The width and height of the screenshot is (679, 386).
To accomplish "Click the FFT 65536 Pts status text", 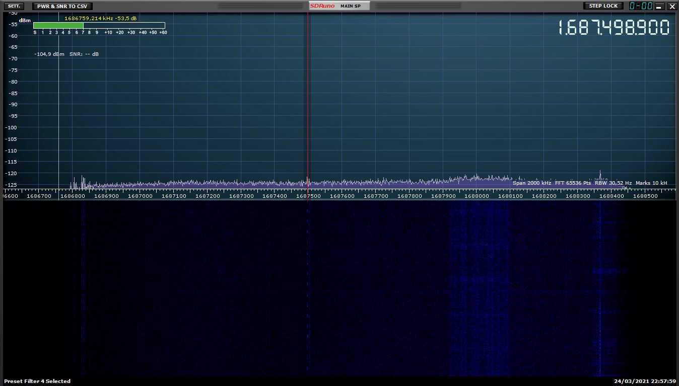I will tap(573, 183).
